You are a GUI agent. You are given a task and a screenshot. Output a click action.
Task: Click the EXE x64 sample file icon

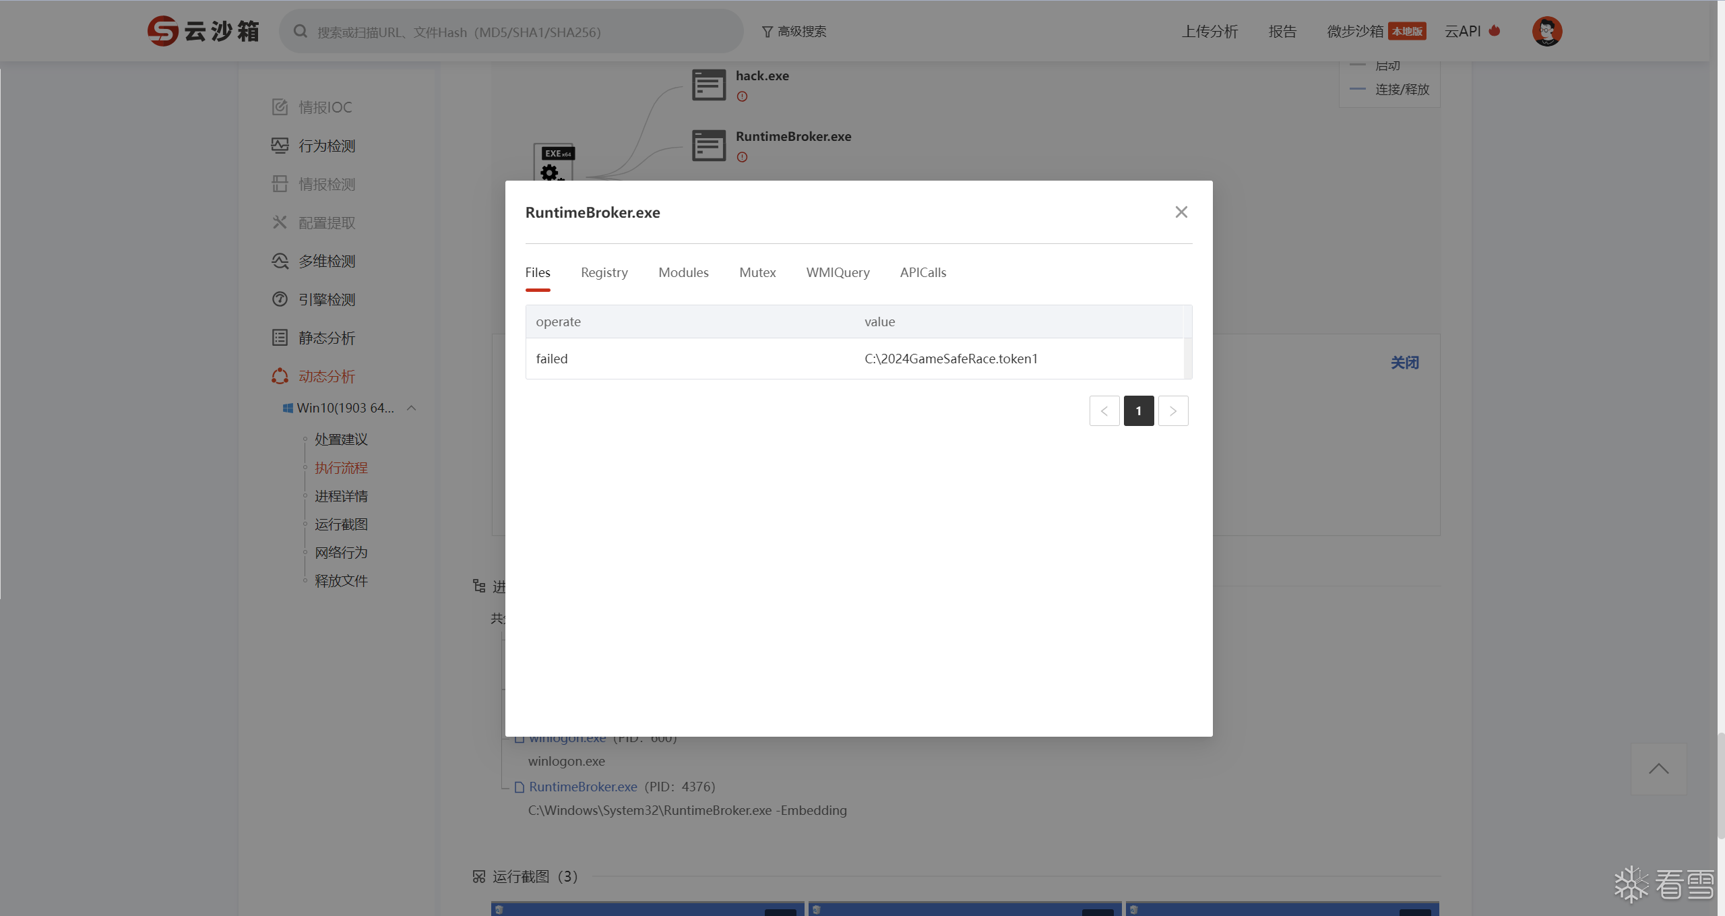click(554, 162)
